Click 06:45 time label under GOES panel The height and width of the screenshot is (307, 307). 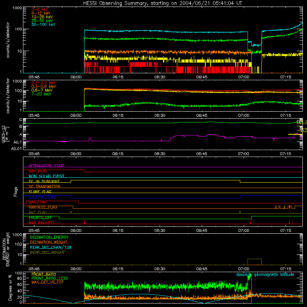pos(202,154)
